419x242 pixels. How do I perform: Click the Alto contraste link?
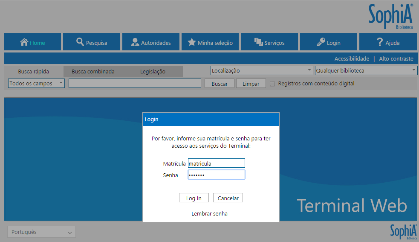[x=396, y=58]
